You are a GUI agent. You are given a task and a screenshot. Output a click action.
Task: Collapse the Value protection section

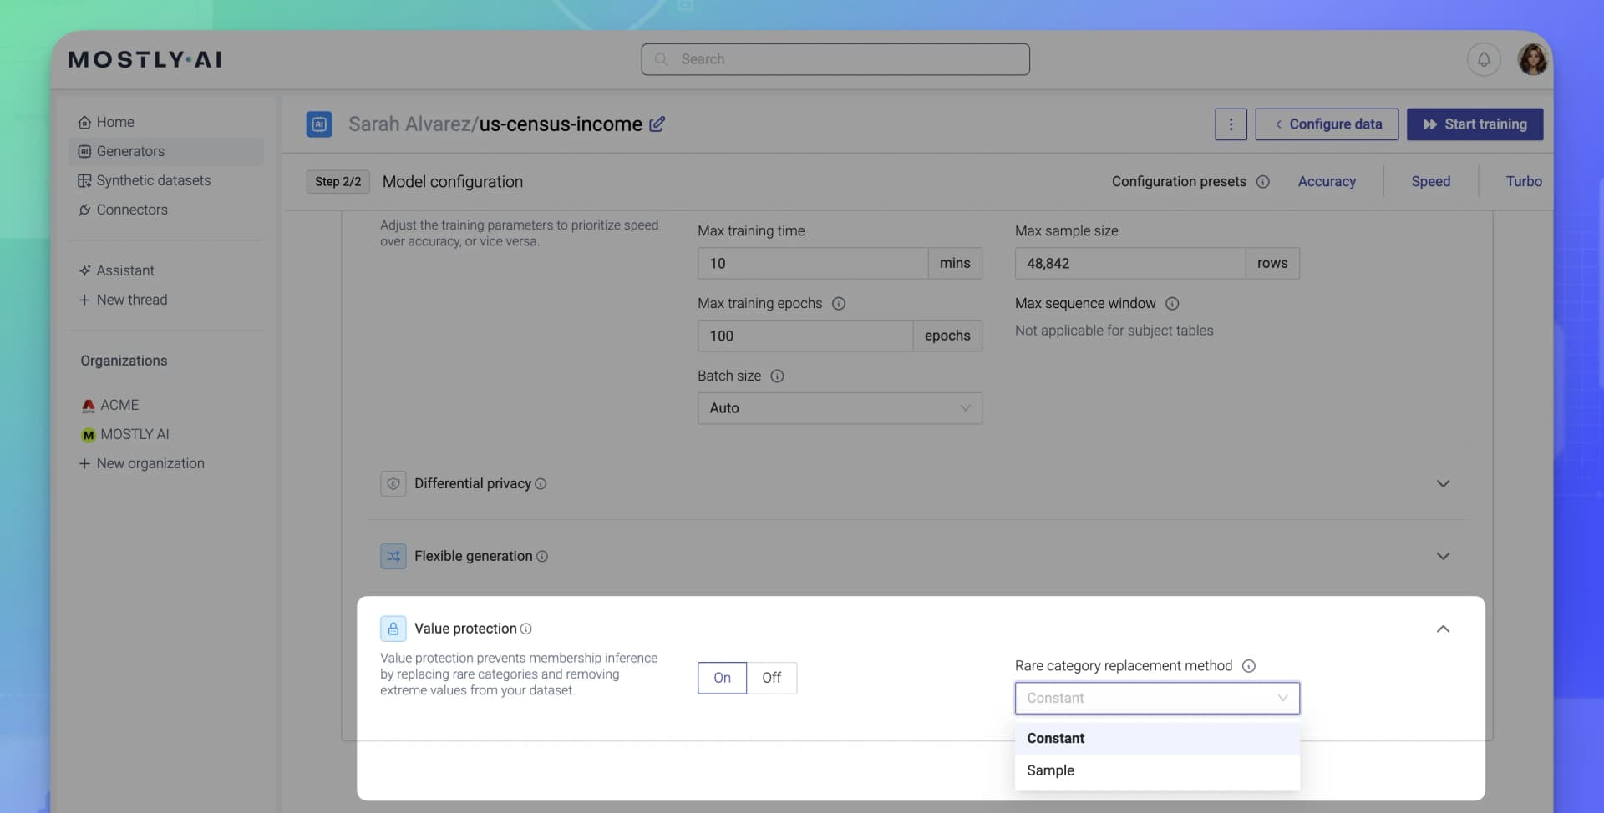[1443, 629]
